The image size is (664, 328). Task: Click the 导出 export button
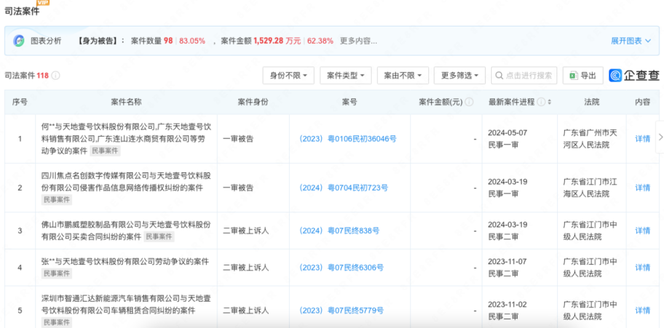coord(583,76)
